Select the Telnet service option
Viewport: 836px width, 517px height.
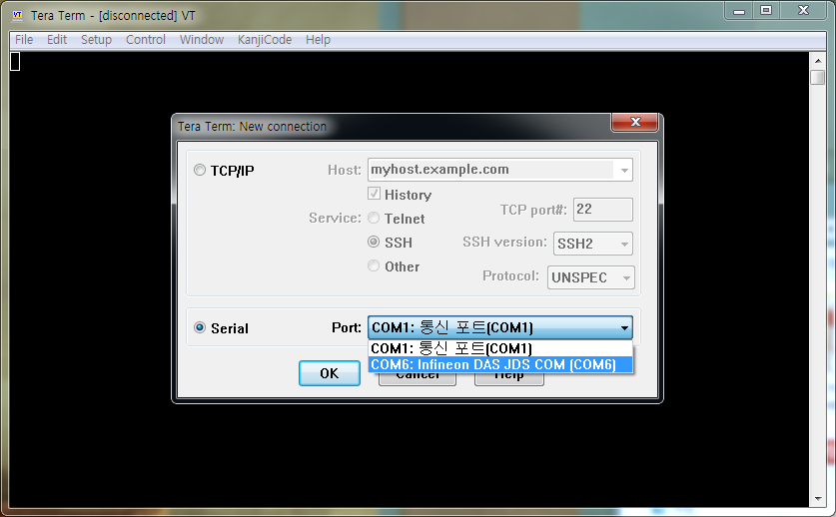374,218
